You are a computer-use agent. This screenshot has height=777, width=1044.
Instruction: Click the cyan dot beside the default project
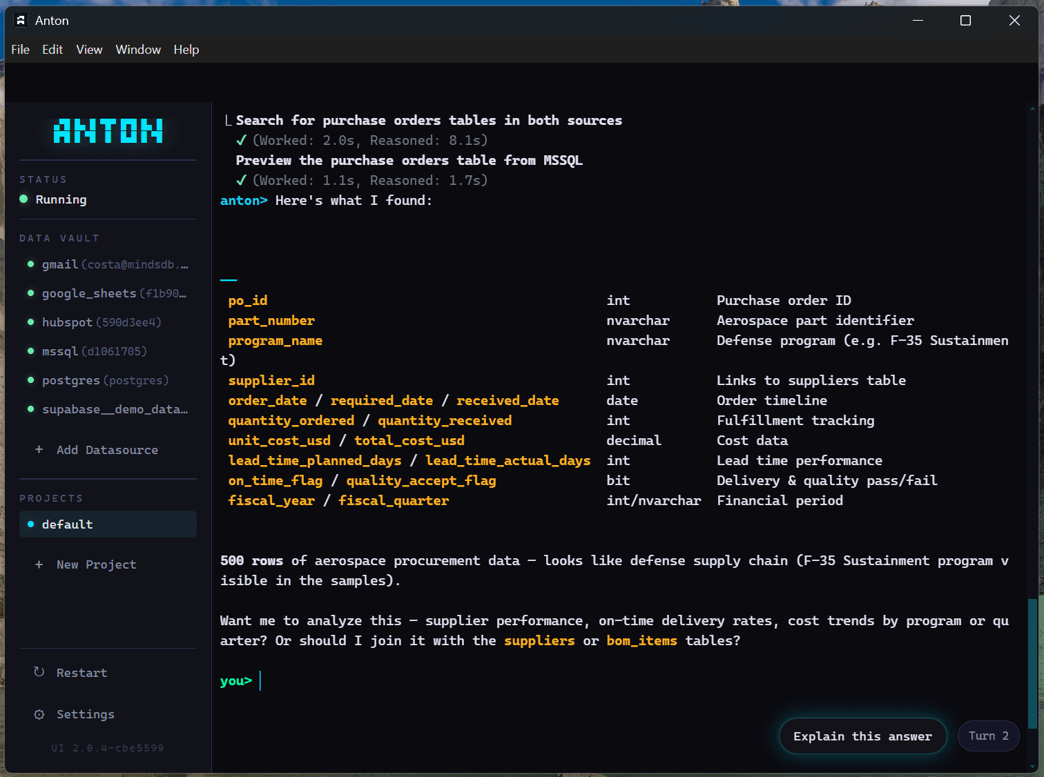(30, 524)
